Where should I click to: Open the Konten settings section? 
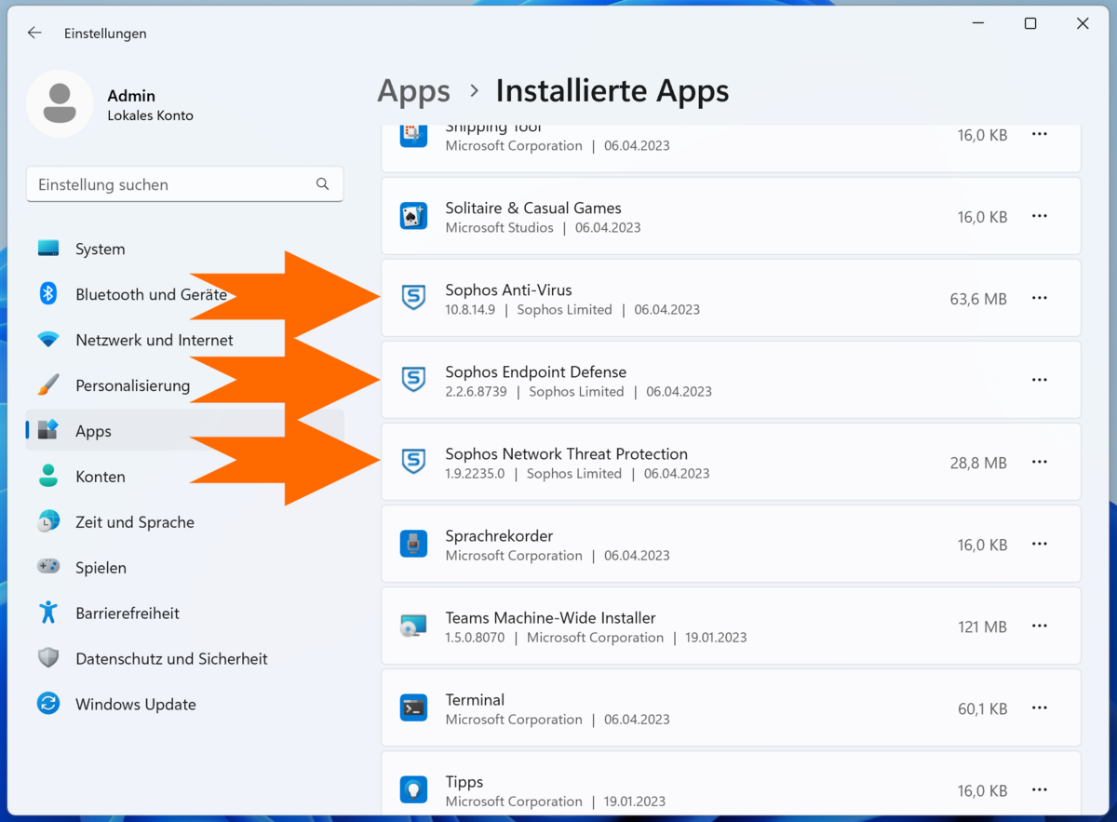[185, 477]
